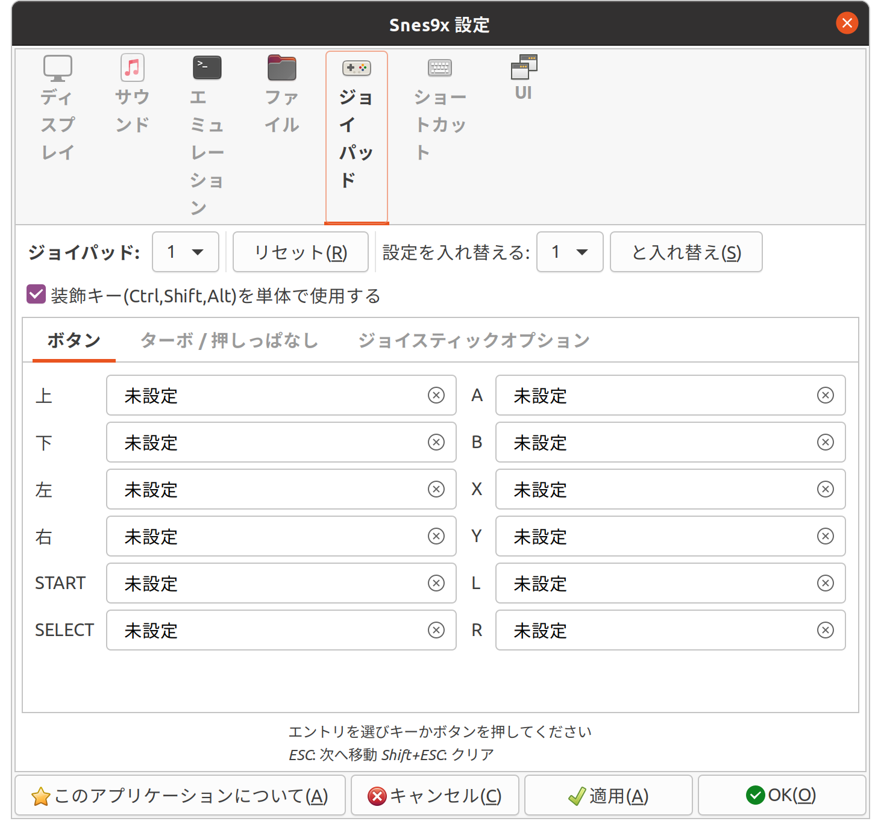This screenshot has width=881, height=830.
Task: Select the B binding field
Action: [671, 442]
